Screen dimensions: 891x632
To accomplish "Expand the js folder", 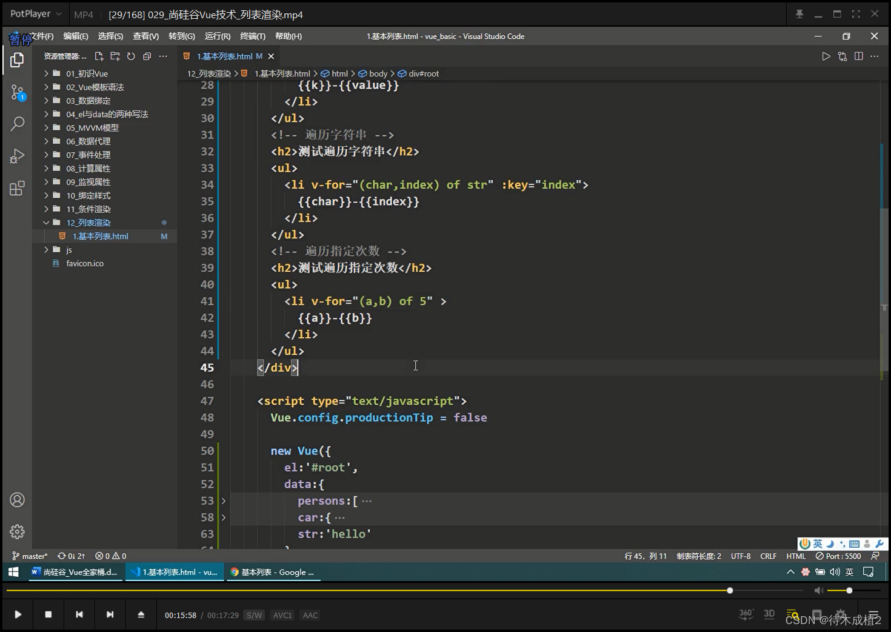I will (69, 250).
